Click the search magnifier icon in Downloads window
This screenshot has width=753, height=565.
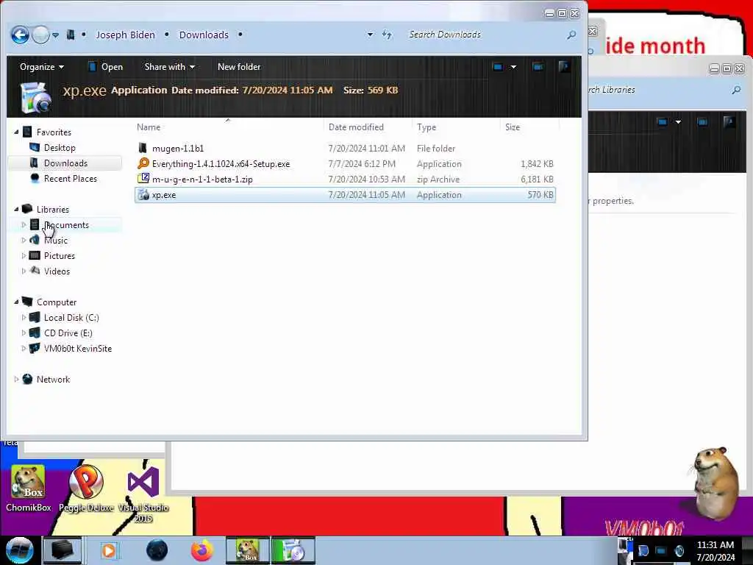571,35
